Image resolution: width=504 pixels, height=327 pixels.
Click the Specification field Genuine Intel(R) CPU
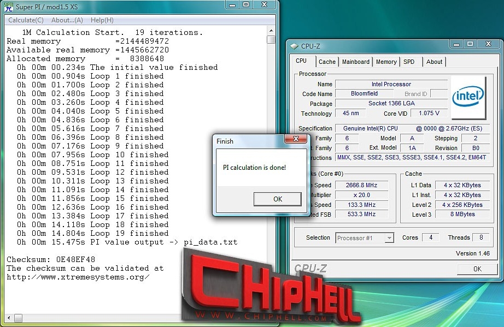(x=412, y=128)
